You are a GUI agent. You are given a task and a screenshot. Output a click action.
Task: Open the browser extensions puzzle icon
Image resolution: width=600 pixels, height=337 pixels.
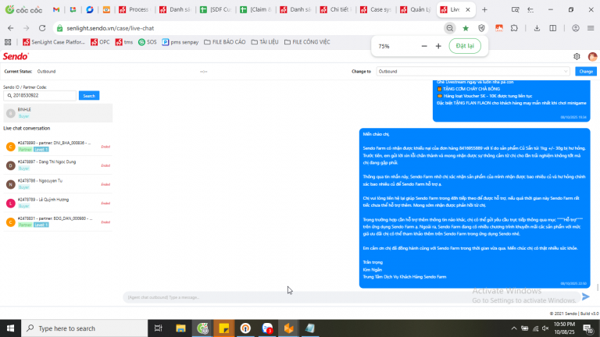pos(514,28)
